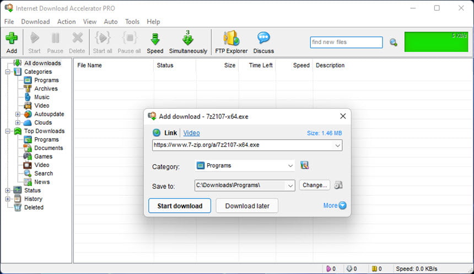The height and width of the screenshot is (274, 474).
Task: Expand the Status tree node
Action: tap(8, 190)
